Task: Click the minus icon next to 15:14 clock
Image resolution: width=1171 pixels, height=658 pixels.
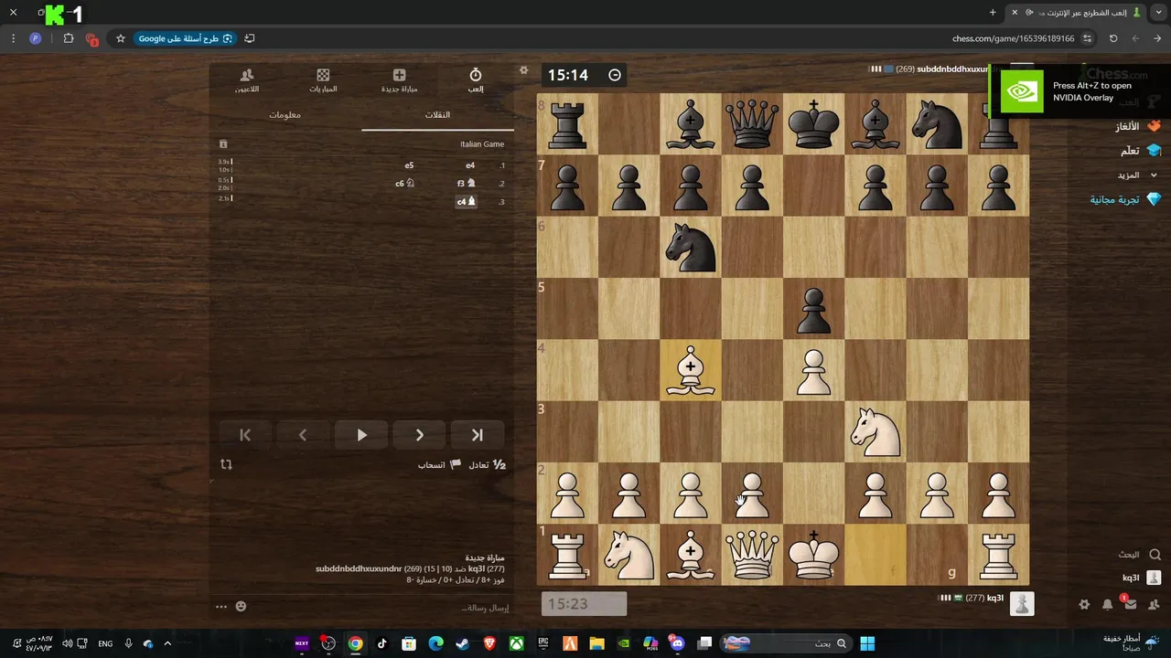Action: pos(615,75)
